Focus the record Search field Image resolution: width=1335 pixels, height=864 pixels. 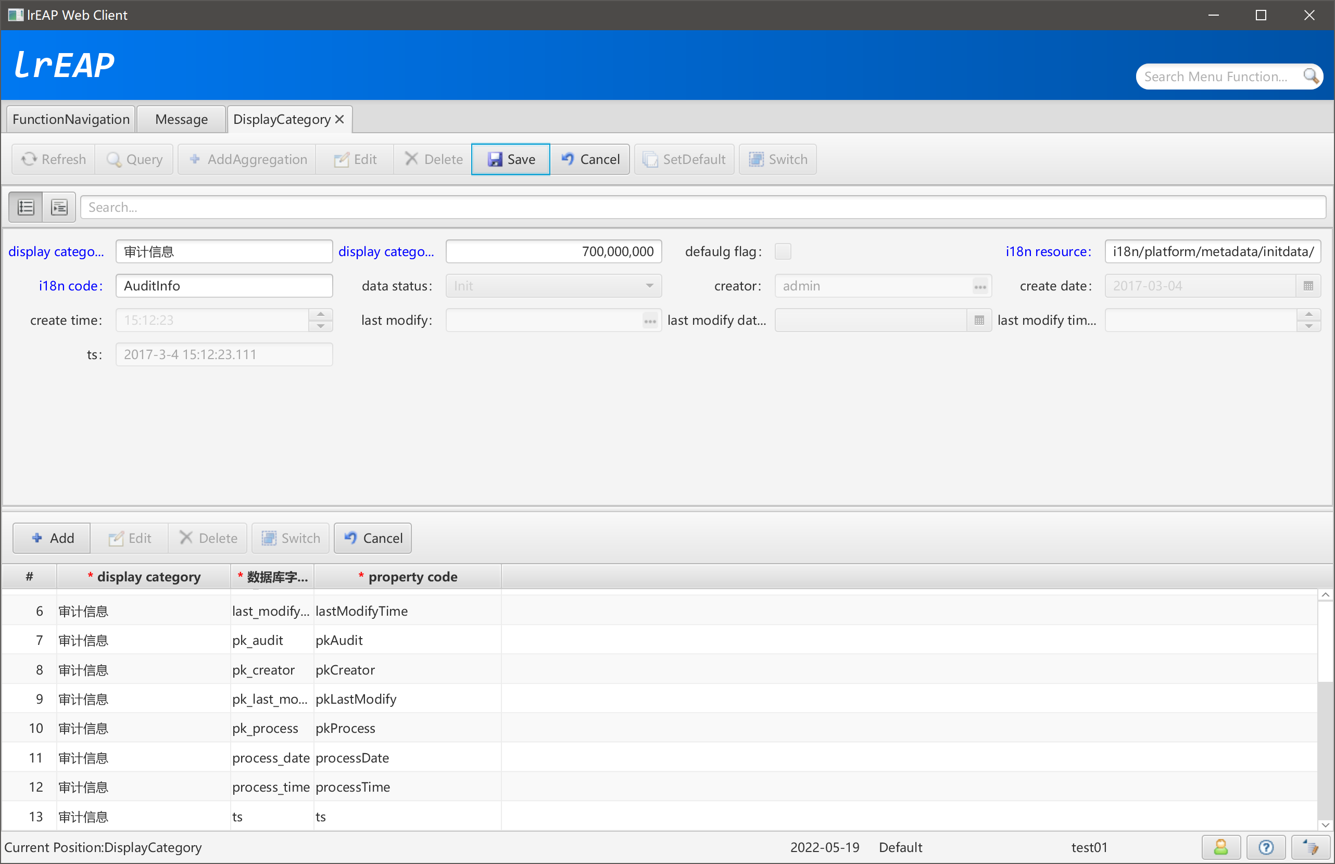[x=703, y=208]
